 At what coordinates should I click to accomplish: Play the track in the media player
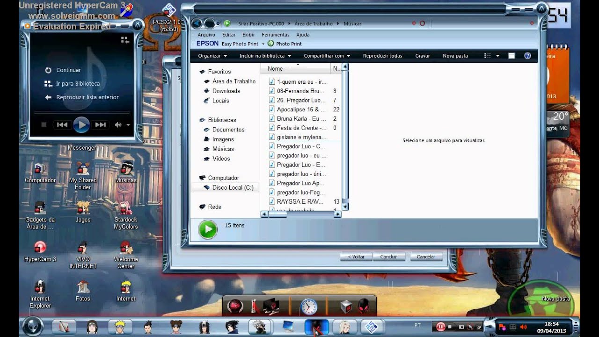(x=81, y=125)
